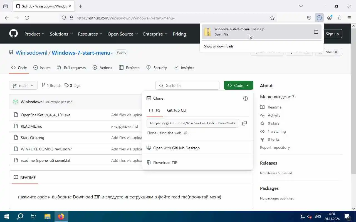The width and height of the screenshot is (356, 222).
Task: Open Windows Start button
Action: (x=6, y=216)
